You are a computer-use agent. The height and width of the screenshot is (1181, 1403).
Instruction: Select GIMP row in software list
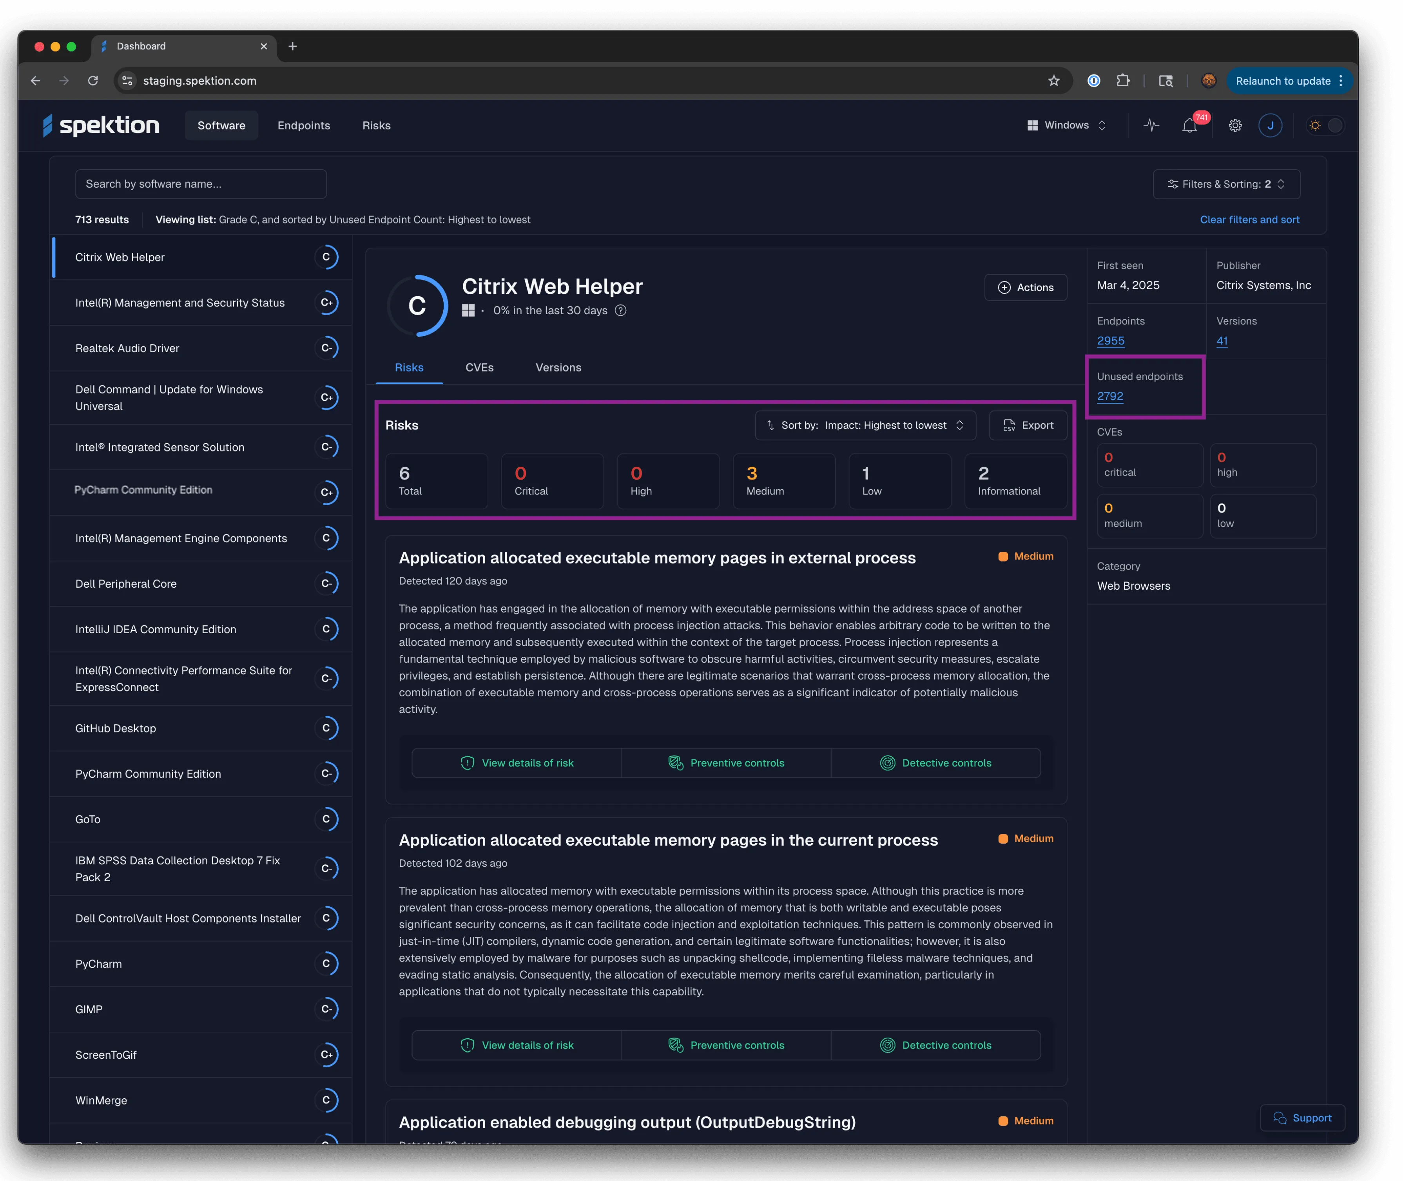(x=201, y=1010)
